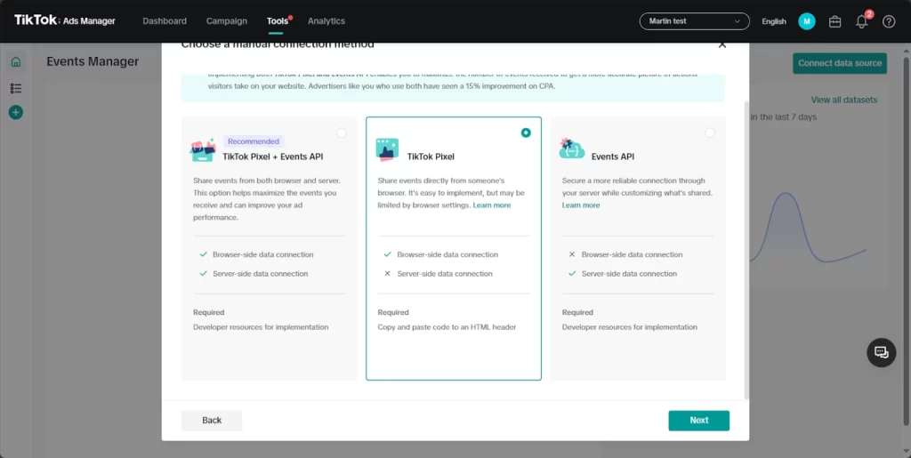Close the manual connection method dialog
The width and height of the screenshot is (911, 458).
(x=722, y=44)
